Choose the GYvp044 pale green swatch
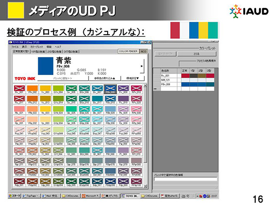The width and height of the screenshot is (273, 205). (59, 131)
